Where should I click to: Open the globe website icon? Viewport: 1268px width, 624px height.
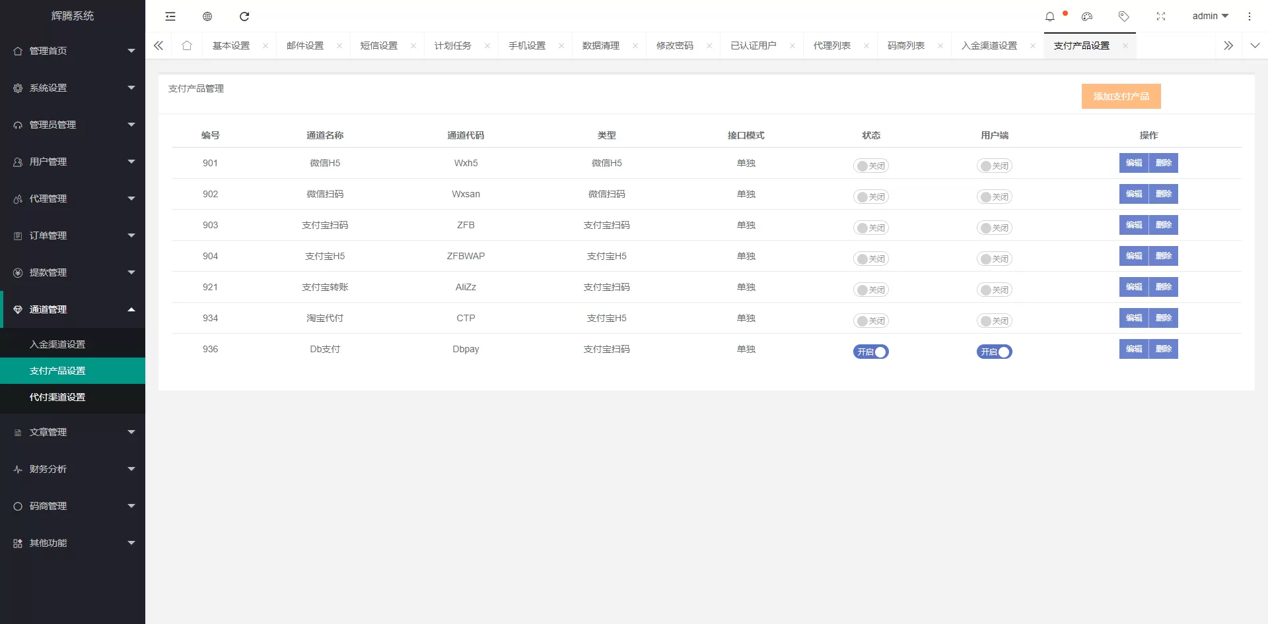point(207,16)
